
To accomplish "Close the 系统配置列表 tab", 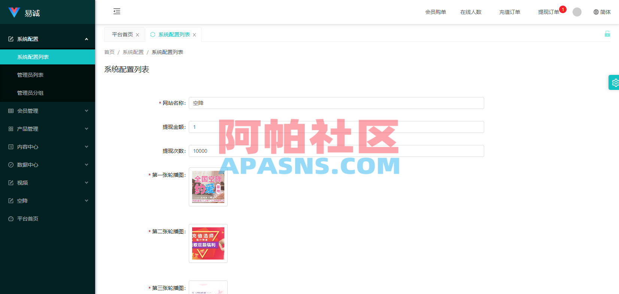I will [x=194, y=35].
